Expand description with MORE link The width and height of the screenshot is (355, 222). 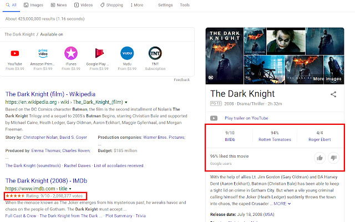click(x=281, y=204)
